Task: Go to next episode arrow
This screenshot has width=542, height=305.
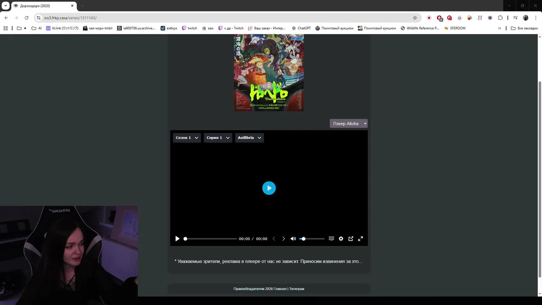Action: [x=283, y=239]
